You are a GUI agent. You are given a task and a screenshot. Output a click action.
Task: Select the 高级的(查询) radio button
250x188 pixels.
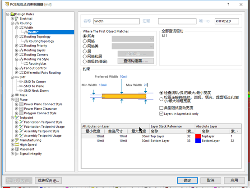tap(85, 61)
